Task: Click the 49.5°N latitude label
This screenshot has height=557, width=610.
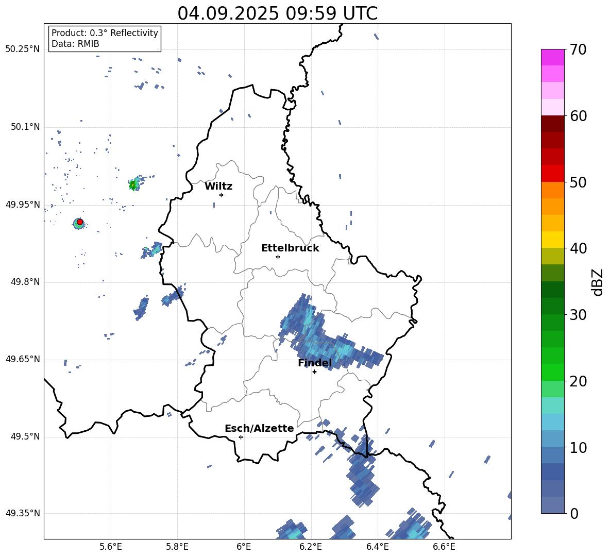Action: [25, 436]
